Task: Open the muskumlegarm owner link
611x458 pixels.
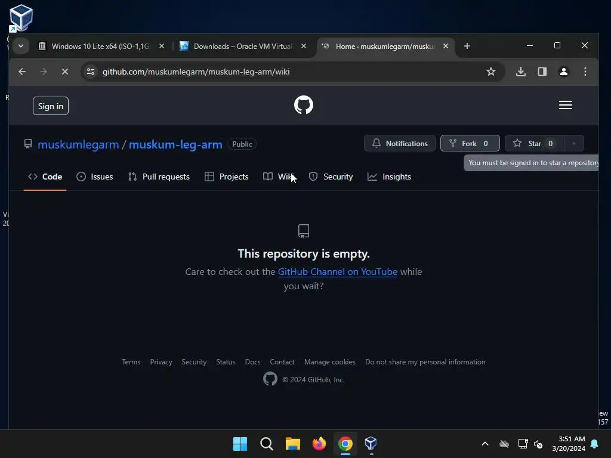Action: tap(78, 144)
